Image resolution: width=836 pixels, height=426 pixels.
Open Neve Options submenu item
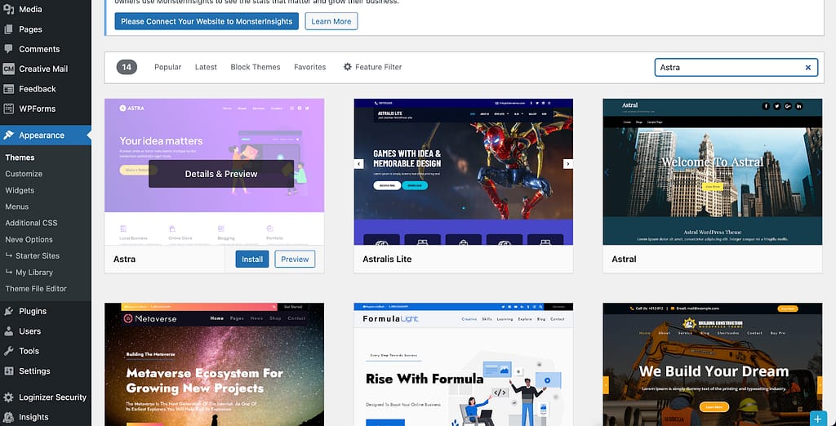29,240
